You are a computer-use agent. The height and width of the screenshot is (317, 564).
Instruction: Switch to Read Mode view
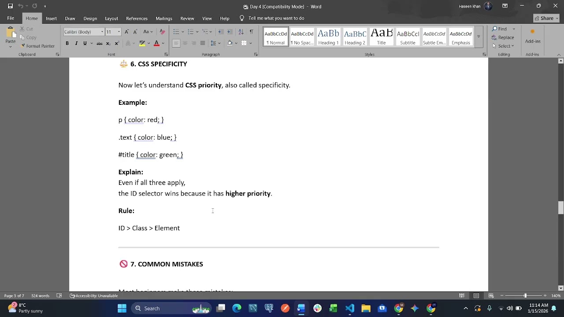coord(462,296)
